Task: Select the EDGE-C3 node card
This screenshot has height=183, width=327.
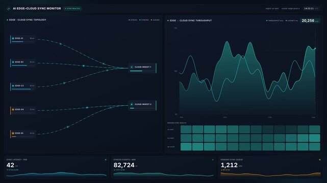Action: coord(23,86)
